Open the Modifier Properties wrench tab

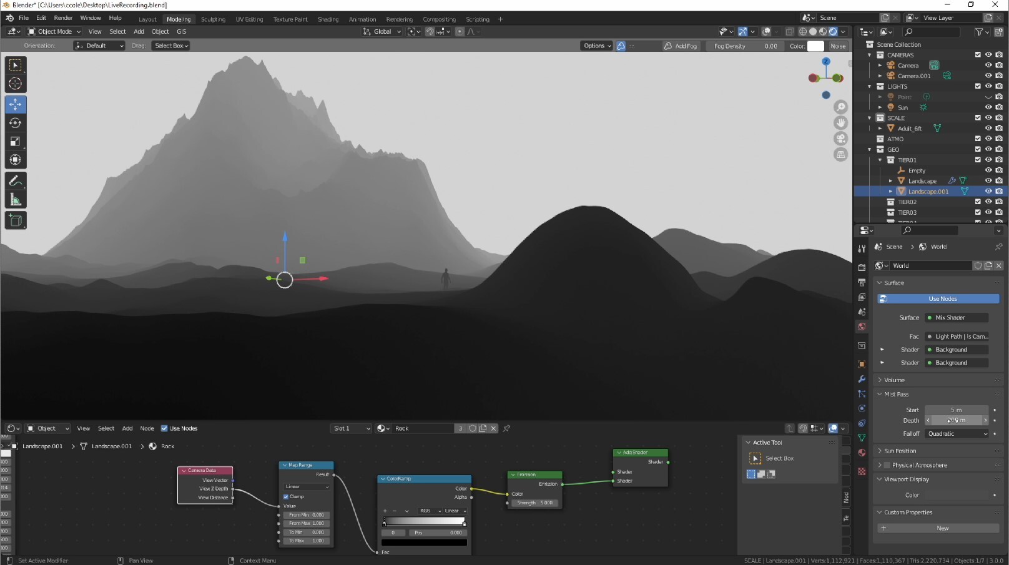click(x=862, y=379)
